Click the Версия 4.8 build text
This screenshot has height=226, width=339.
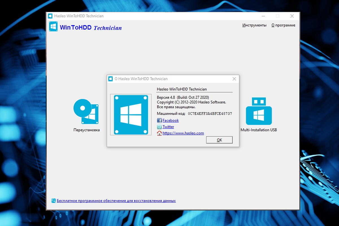pos(183,97)
